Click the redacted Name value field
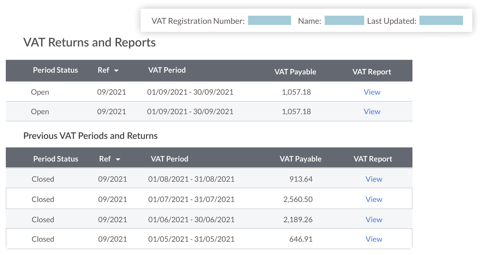Image resolution: width=481 pixels, height=255 pixels. [x=344, y=20]
